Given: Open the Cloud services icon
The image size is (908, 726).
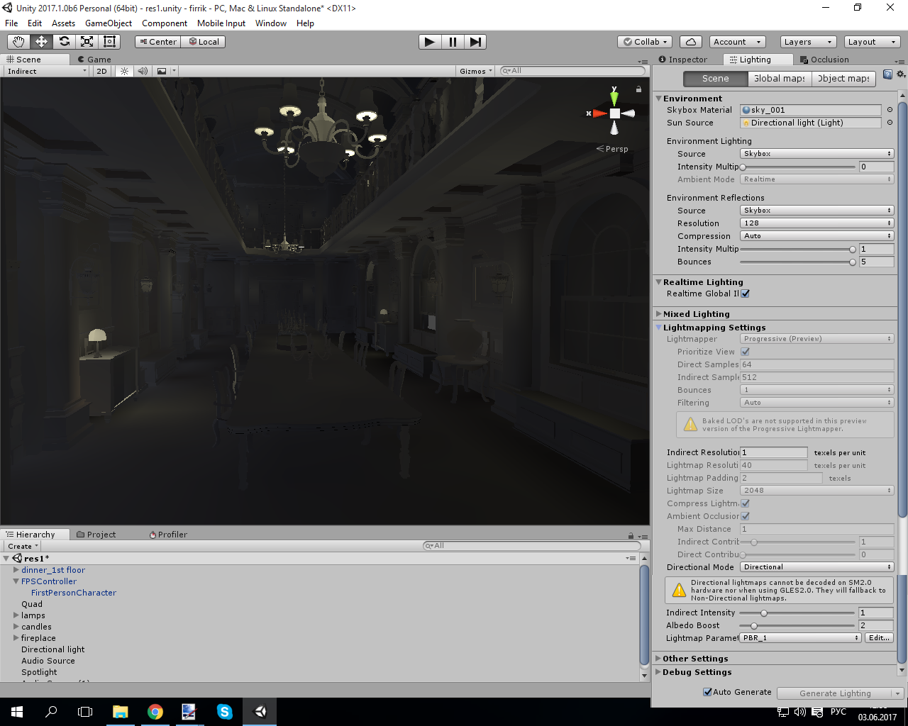Looking at the screenshot, I should [x=690, y=42].
